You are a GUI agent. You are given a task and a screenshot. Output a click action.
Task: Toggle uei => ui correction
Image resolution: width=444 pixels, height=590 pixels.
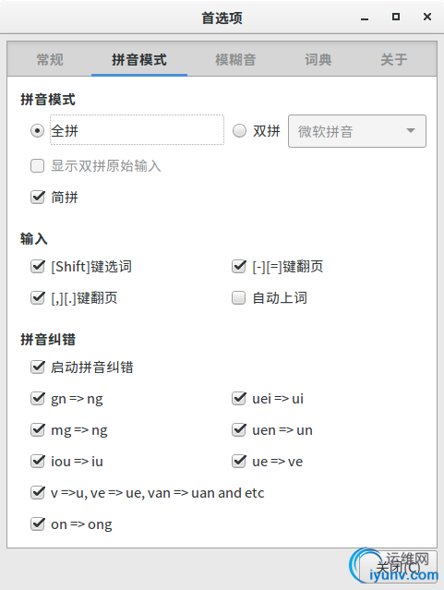(x=238, y=399)
